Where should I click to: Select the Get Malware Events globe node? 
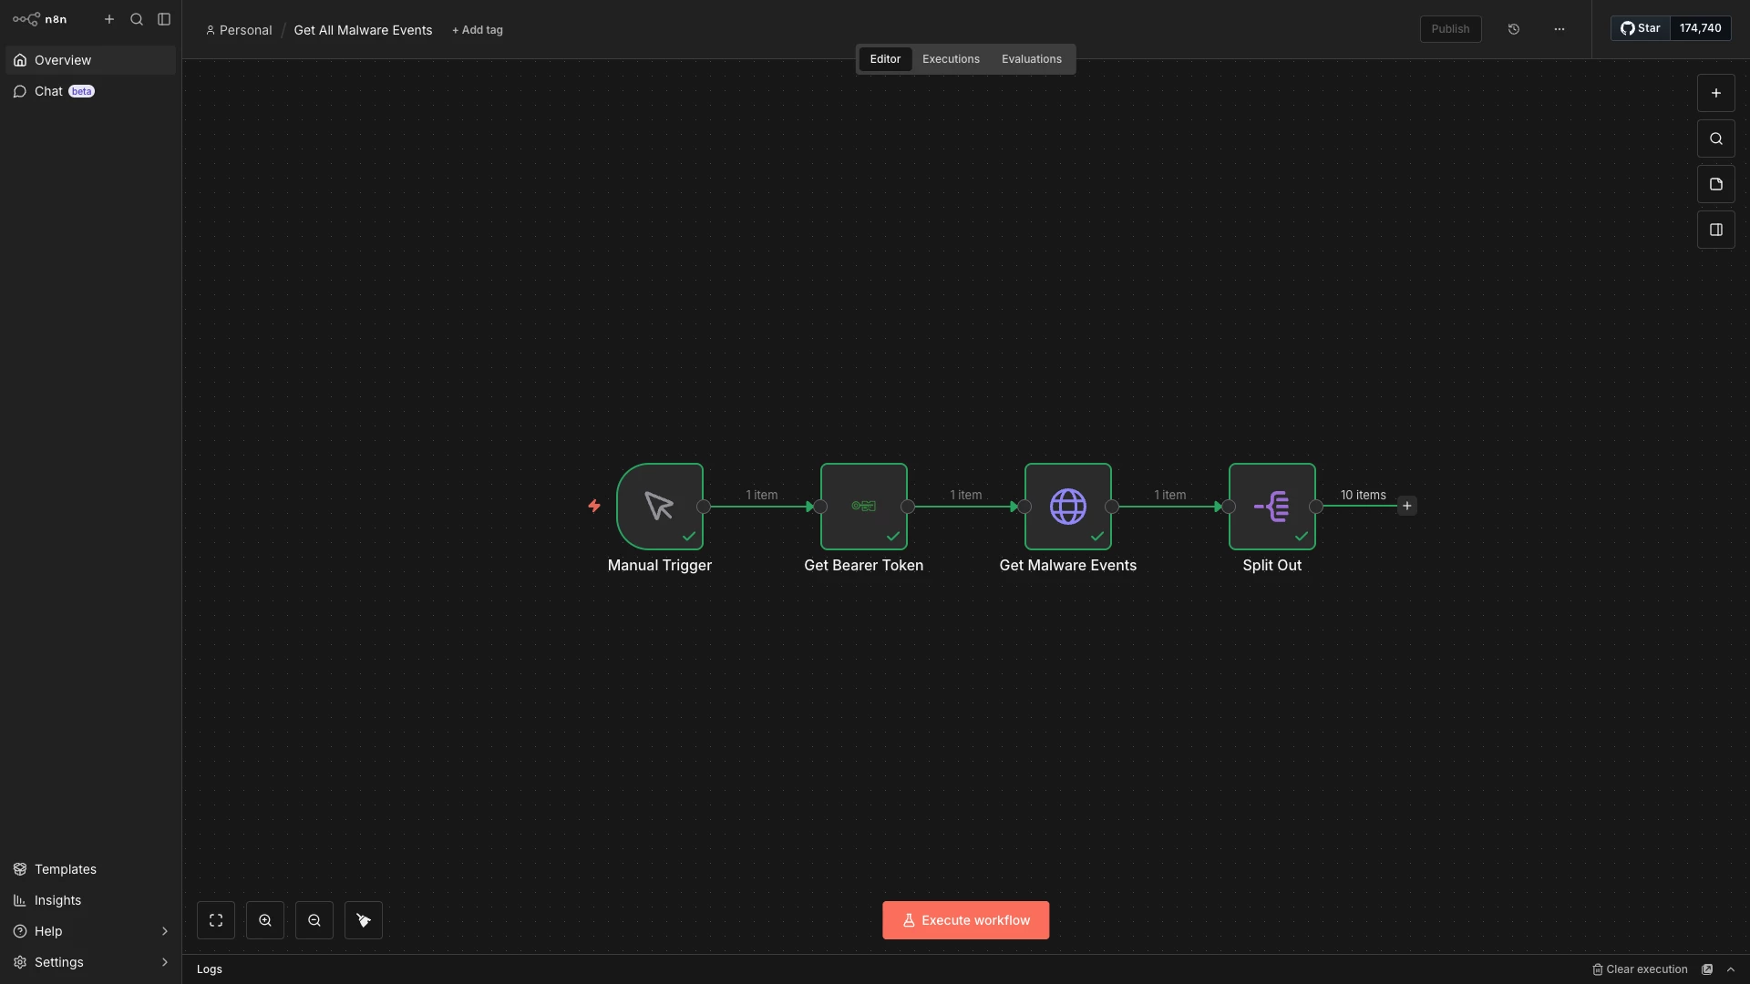pos(1067,506)
